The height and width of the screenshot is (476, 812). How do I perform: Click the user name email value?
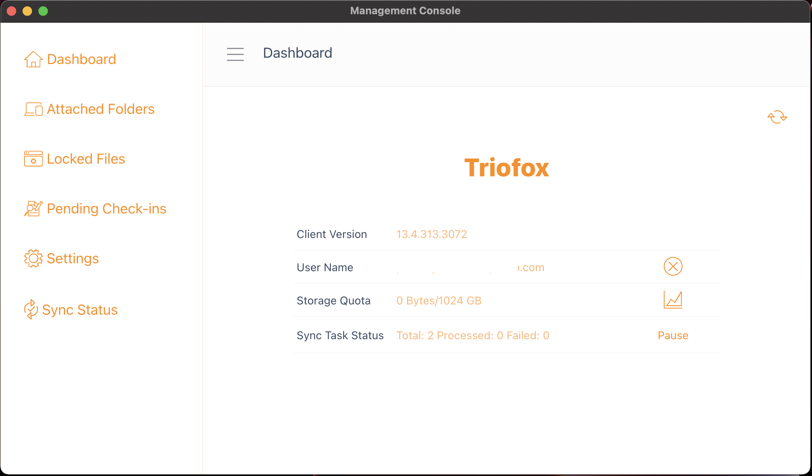pyautogui.click(x=471, y=268)
